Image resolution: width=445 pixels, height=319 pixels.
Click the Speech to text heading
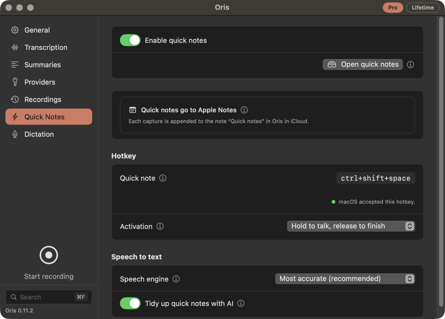(136, 257)
